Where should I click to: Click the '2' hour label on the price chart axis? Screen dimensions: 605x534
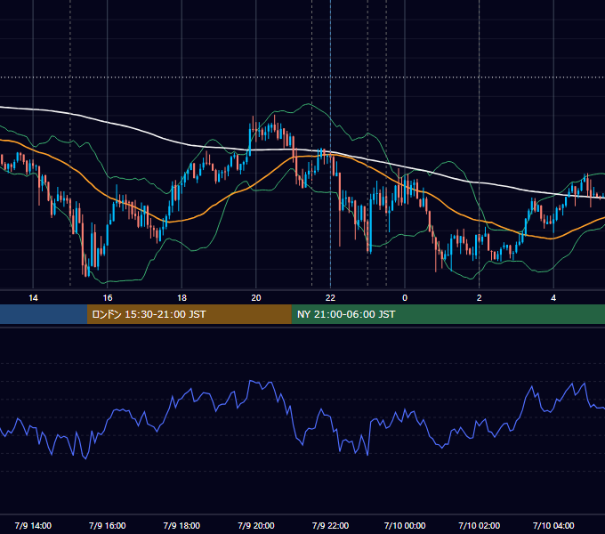(x=479, y=298)
